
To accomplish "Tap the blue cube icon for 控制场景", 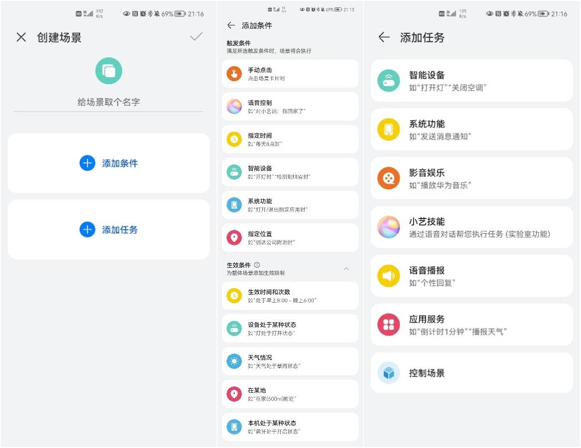I will click(389, 373).
